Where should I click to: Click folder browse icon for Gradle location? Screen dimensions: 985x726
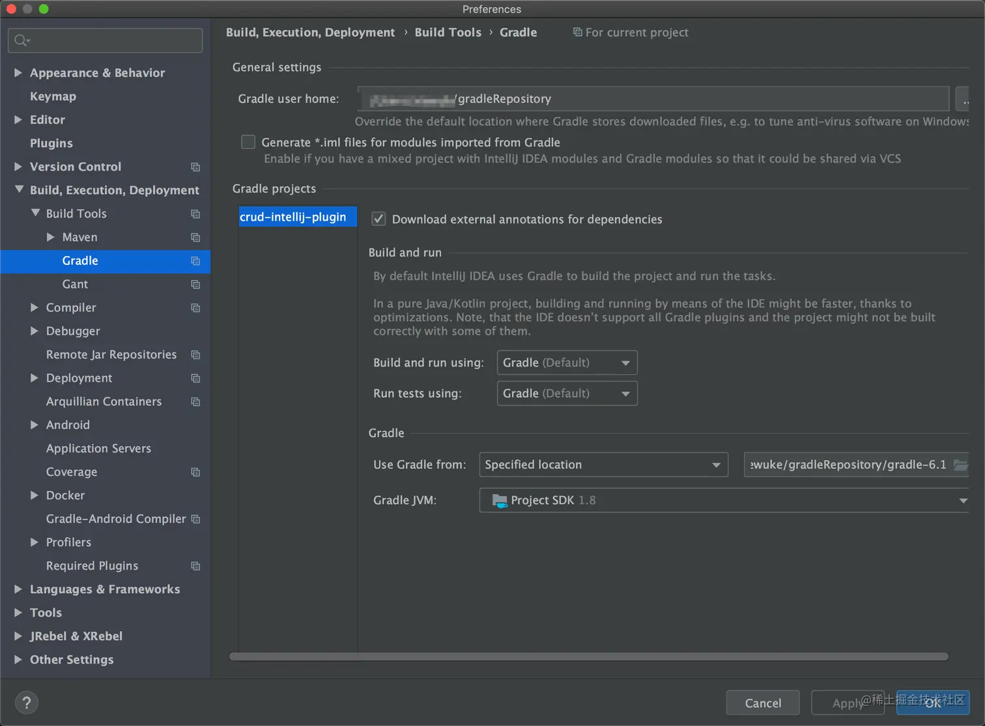(x=960, y=465)
